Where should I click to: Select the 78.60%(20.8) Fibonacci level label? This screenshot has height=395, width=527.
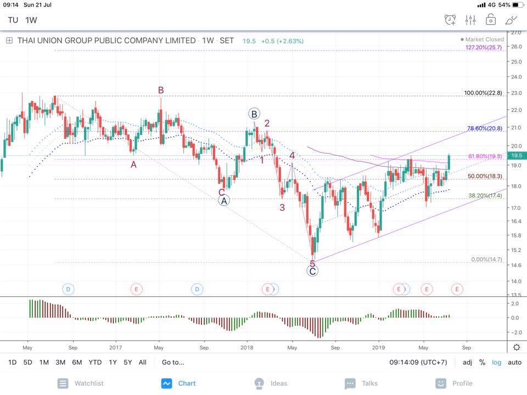485,128
